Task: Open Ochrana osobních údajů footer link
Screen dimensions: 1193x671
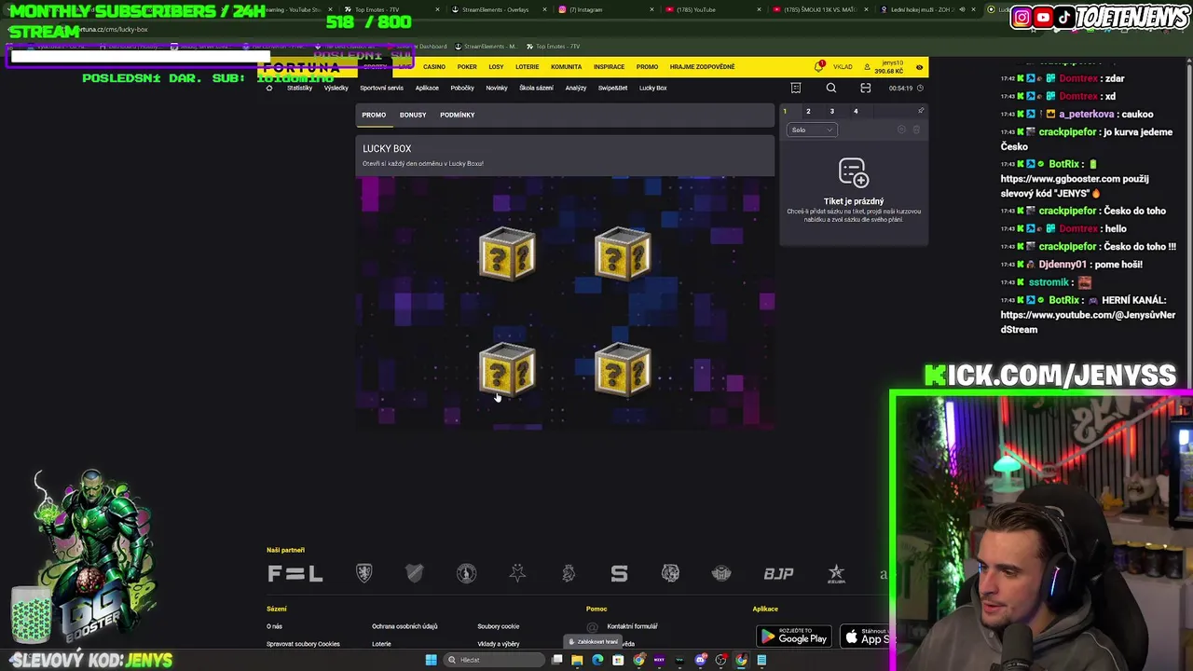Action: coord(405,626)
